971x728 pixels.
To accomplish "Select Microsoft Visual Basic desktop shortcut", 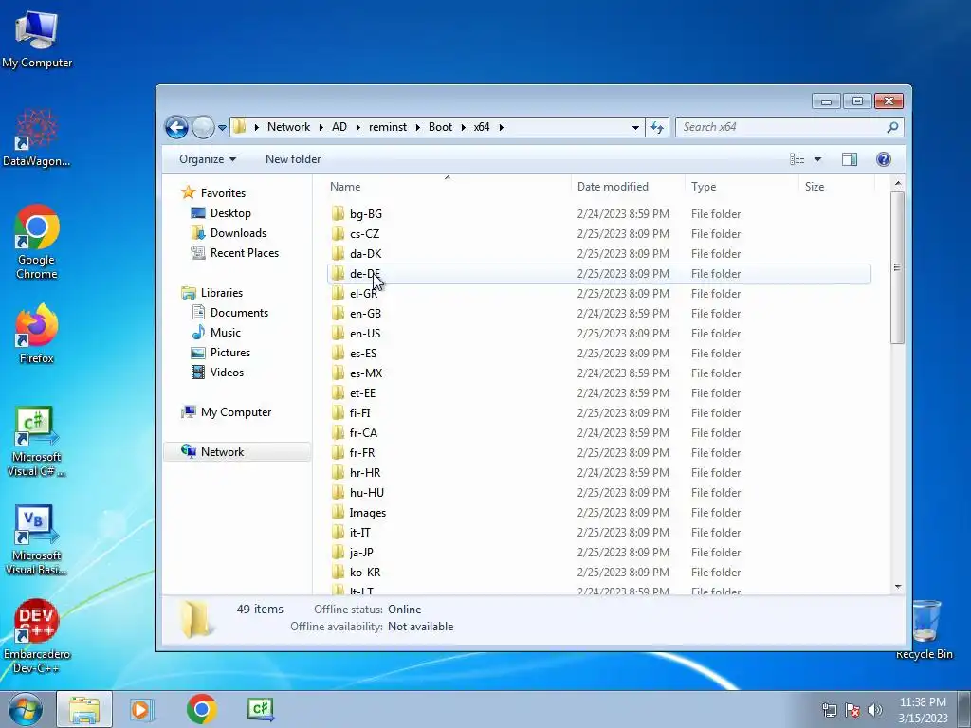I will 37,540.
